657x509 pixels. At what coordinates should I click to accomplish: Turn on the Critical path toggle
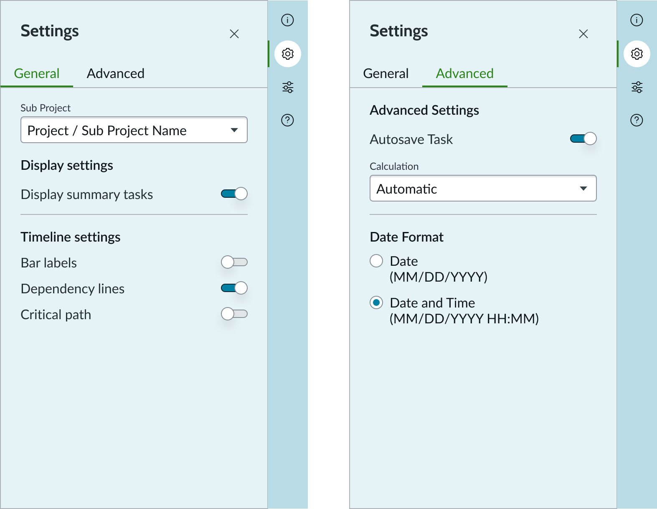coord(234,314)
